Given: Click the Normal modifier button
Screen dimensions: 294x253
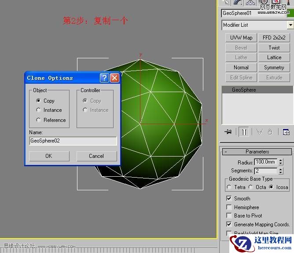Looking at the screenshot, I should pyautogui.click(x=241, y=68).
